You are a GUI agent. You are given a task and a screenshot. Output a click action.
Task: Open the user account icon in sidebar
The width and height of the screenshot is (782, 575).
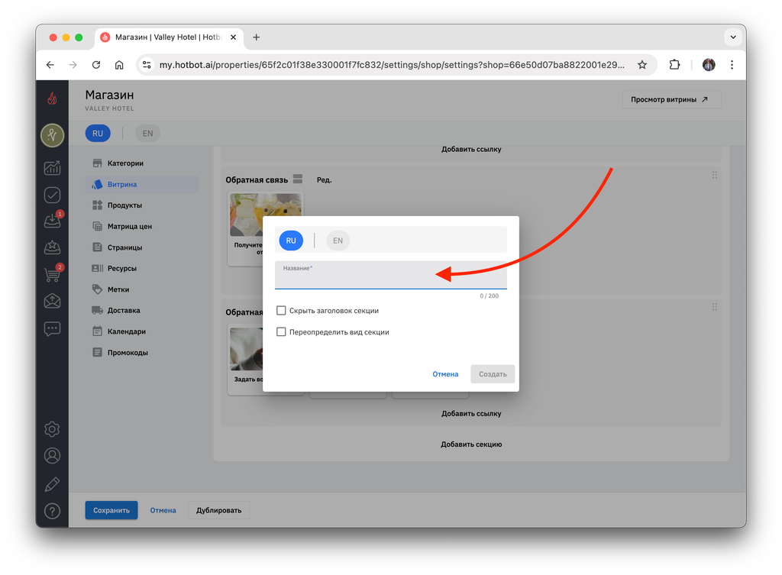[52, 456]
